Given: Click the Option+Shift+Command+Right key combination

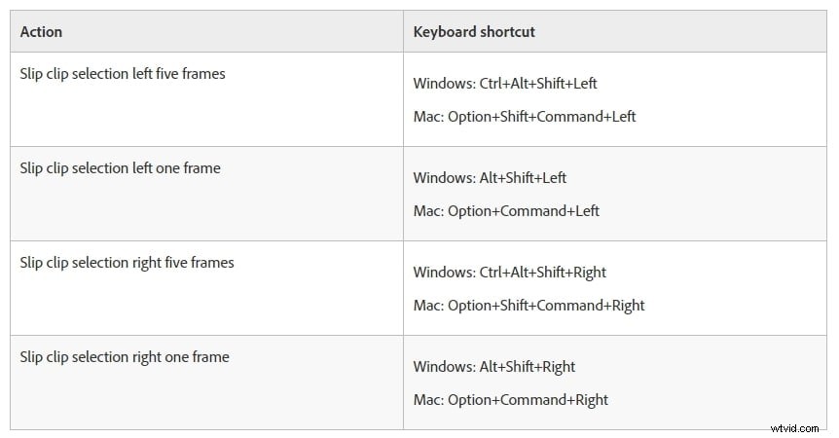Looking at the screenshot, I should click(546, 306).
